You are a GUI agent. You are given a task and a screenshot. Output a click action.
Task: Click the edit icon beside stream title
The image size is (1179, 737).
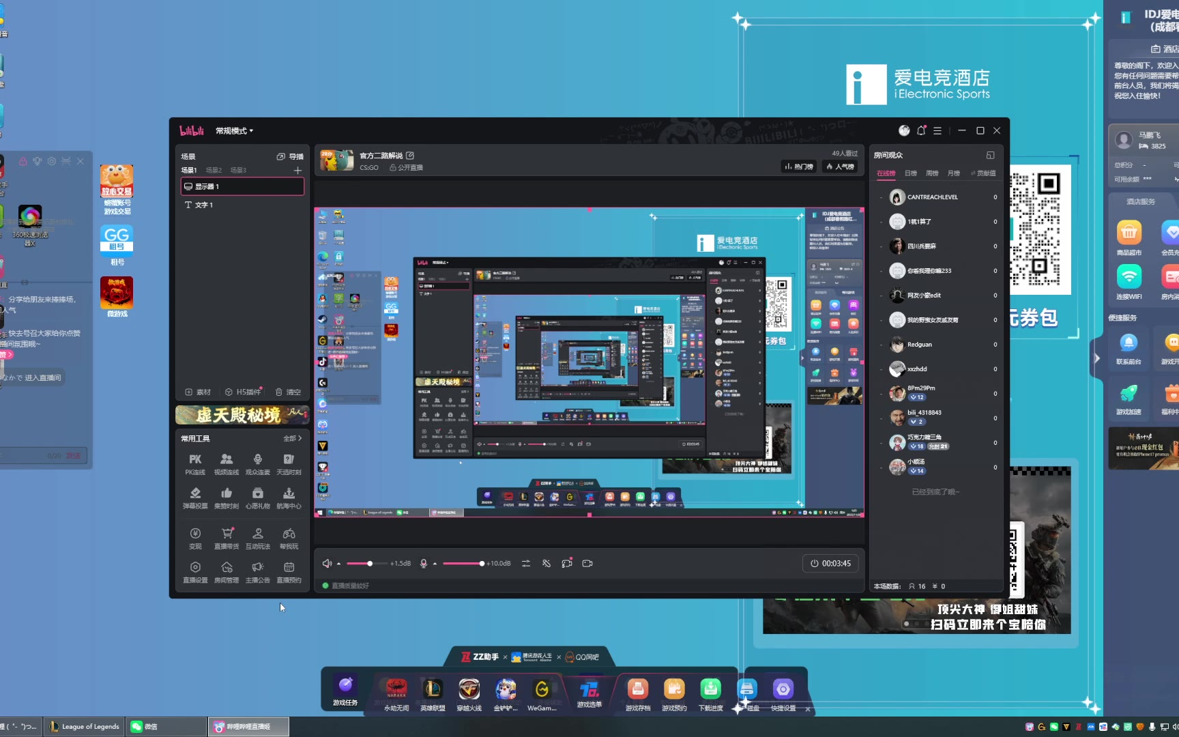click(x=410, y=156)
